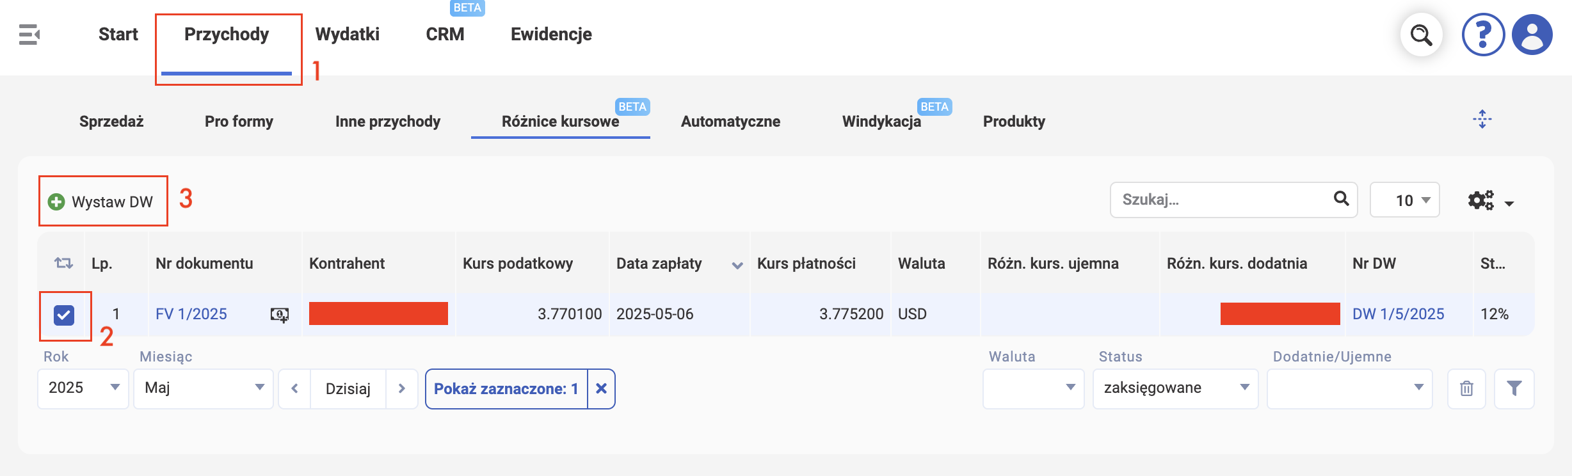Open the global search magnifier
The height and width of the screenshot is (476, 1572).
tap(1421, 35)
